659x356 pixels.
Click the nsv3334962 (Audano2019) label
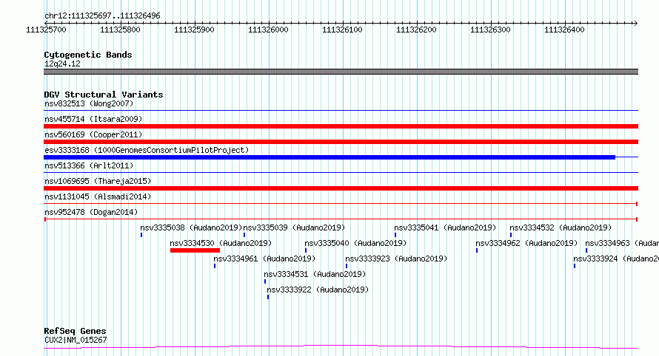526,243
